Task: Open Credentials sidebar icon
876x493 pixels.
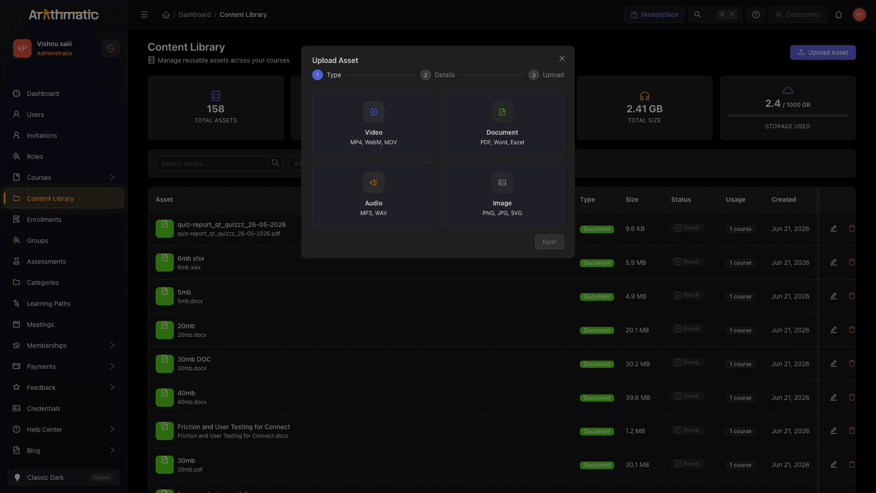Action: point(16,408)
